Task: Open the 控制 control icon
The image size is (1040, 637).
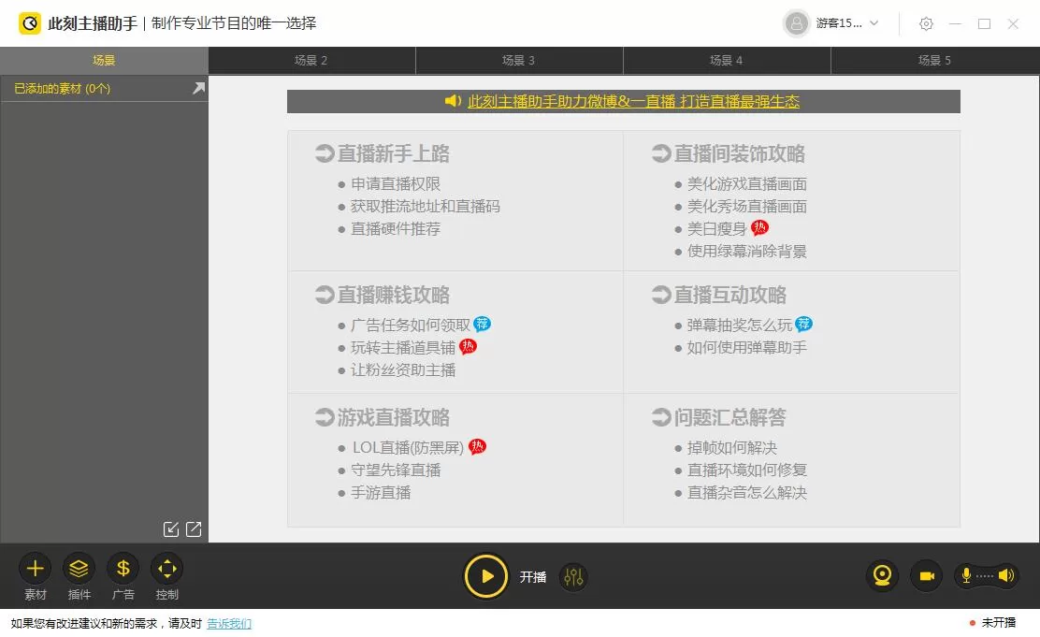Action: tap(167, 569)
